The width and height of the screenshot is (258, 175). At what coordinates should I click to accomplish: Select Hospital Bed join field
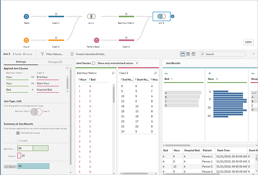click(48, 90)
